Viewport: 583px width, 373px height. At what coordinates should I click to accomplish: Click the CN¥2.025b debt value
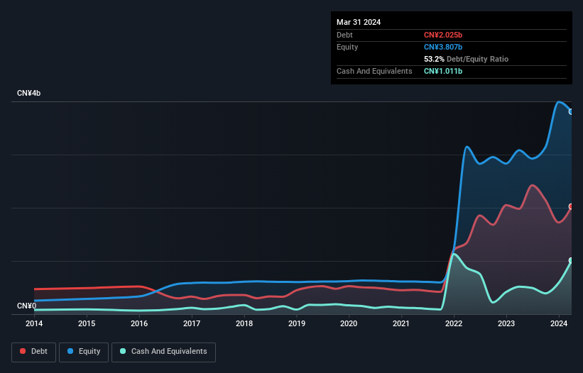point(443,35)
